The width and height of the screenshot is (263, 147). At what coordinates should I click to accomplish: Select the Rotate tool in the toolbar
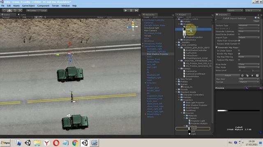[15, 11]
